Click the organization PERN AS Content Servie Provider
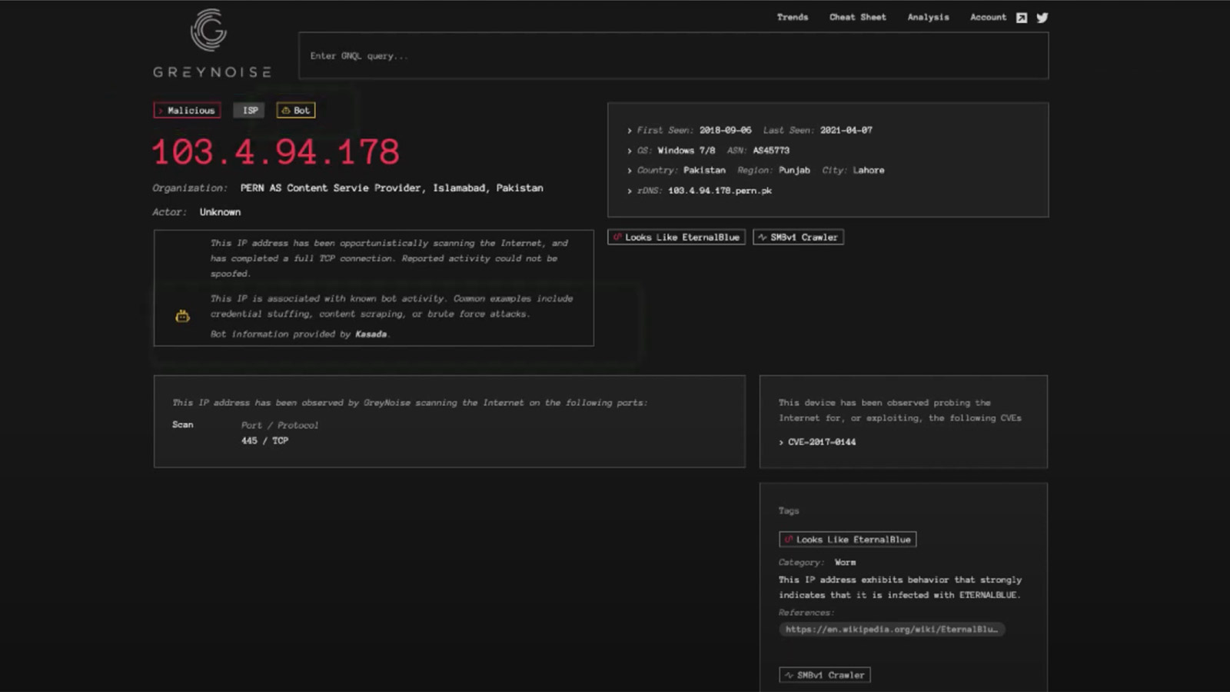The image size is (1230, 692). (x=391, y=188)
